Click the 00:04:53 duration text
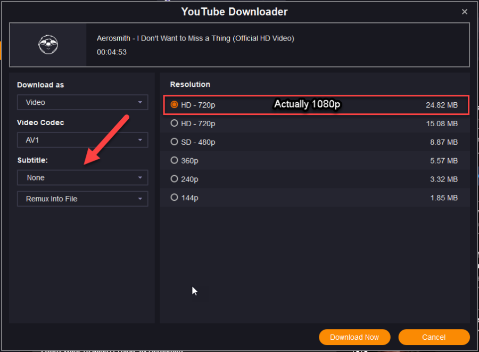This screenshot has height=352, width=479. pos(112,52)
